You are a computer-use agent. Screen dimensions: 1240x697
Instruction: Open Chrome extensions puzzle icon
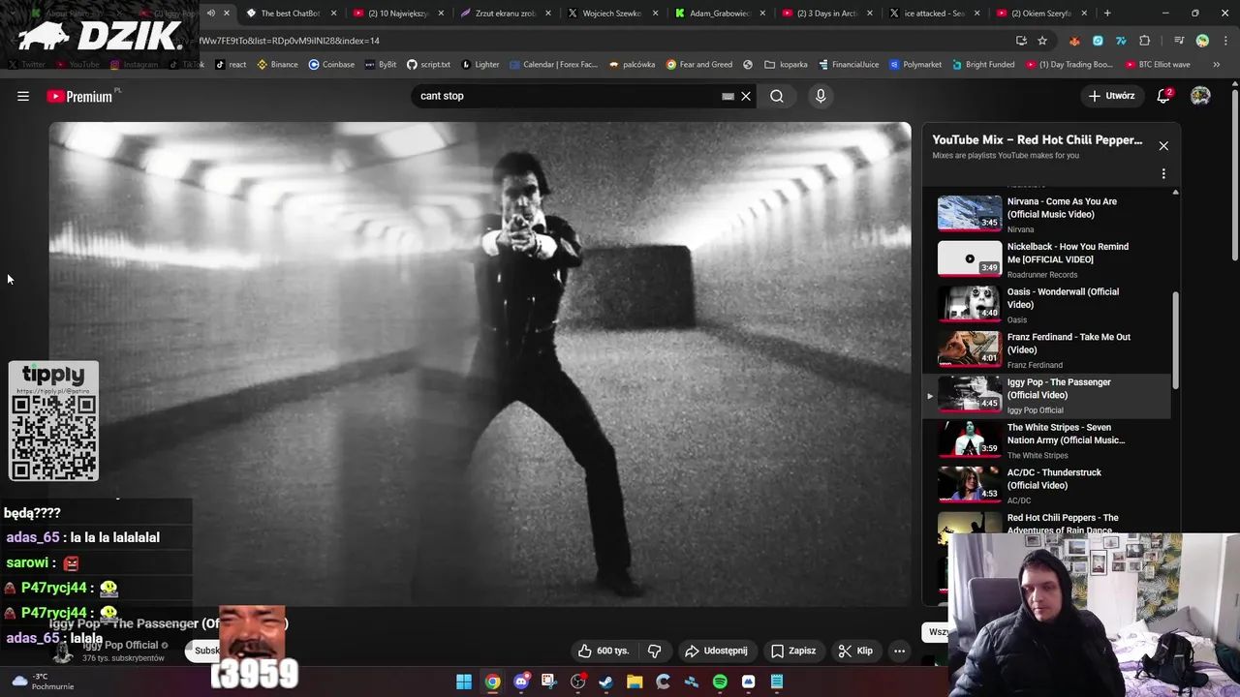[1145, 41]
